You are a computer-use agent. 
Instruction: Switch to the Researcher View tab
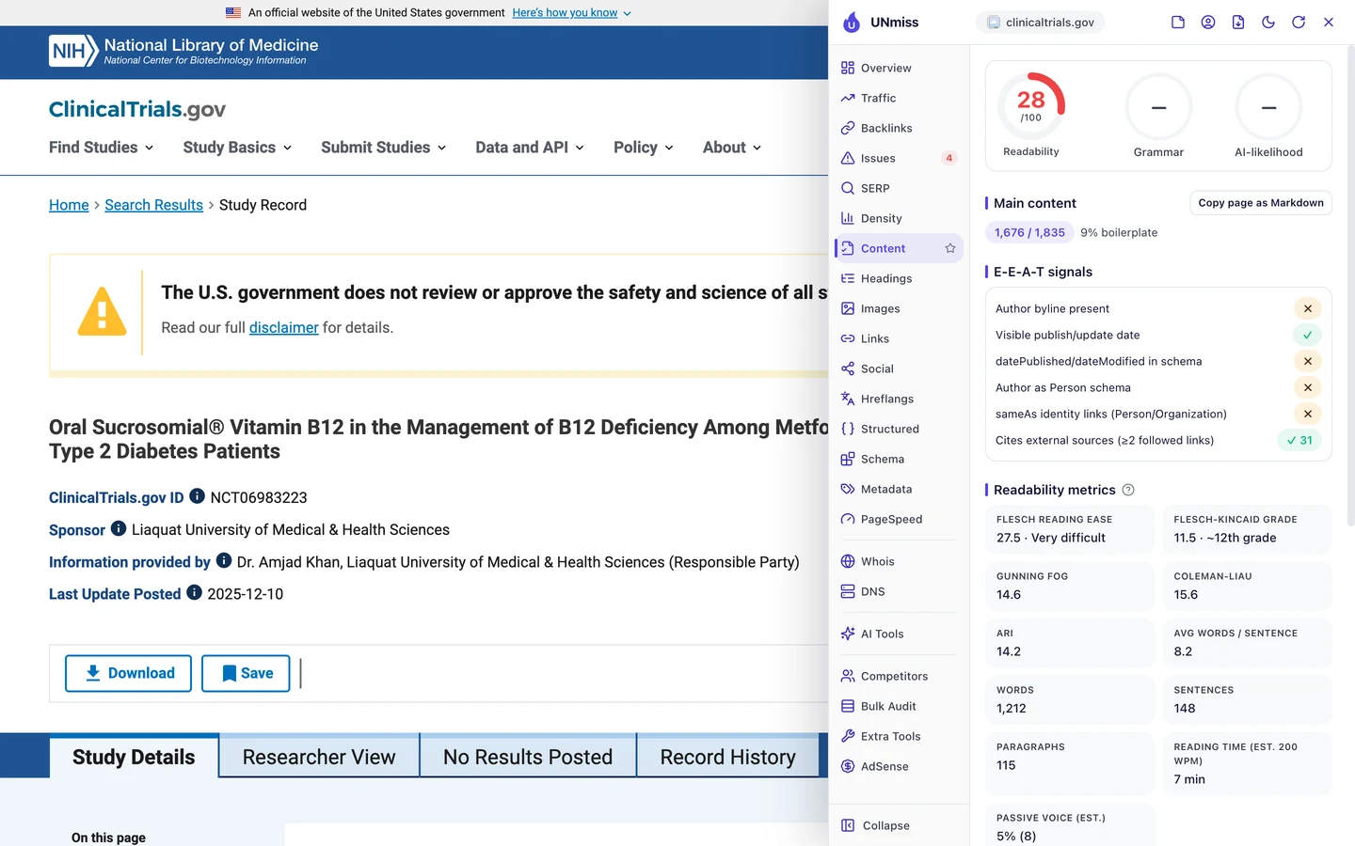pos(319,757)
